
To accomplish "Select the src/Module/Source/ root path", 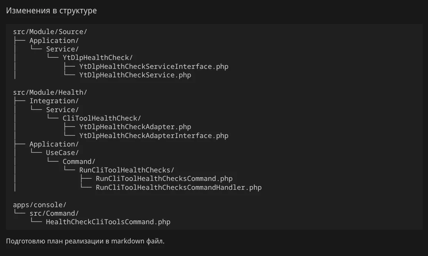I will point(50,32).
